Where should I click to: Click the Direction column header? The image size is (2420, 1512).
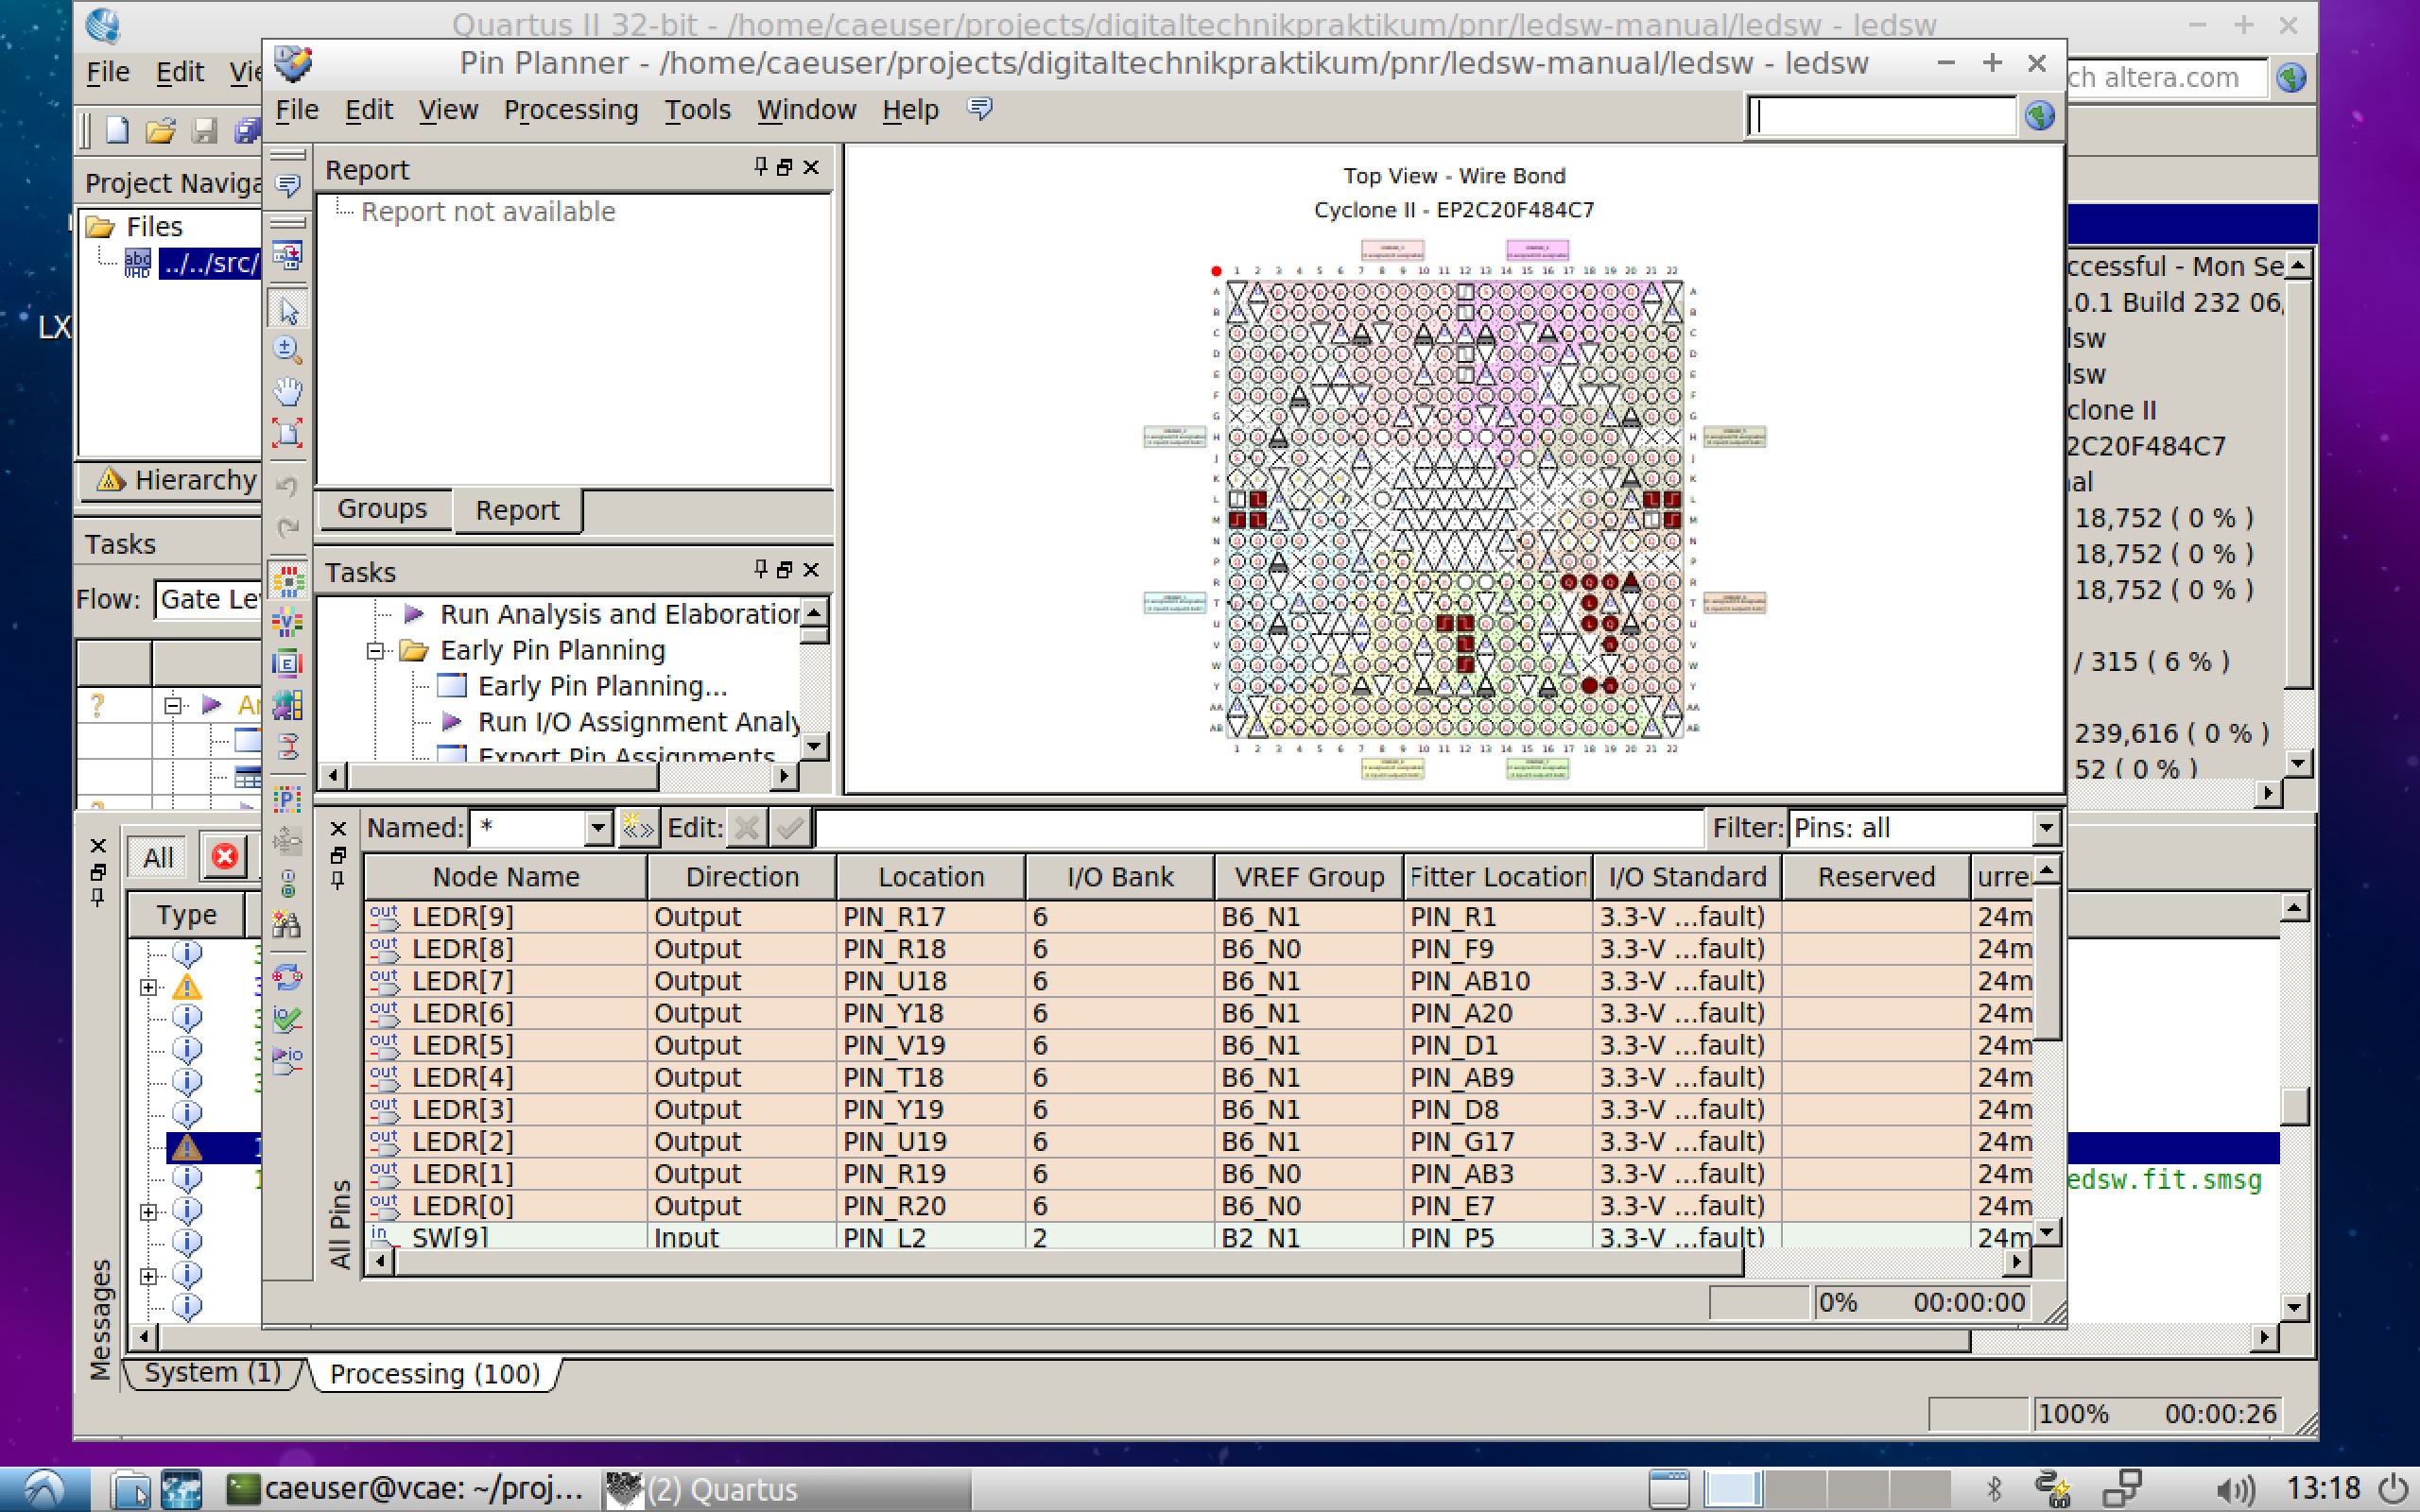point(742,877)
